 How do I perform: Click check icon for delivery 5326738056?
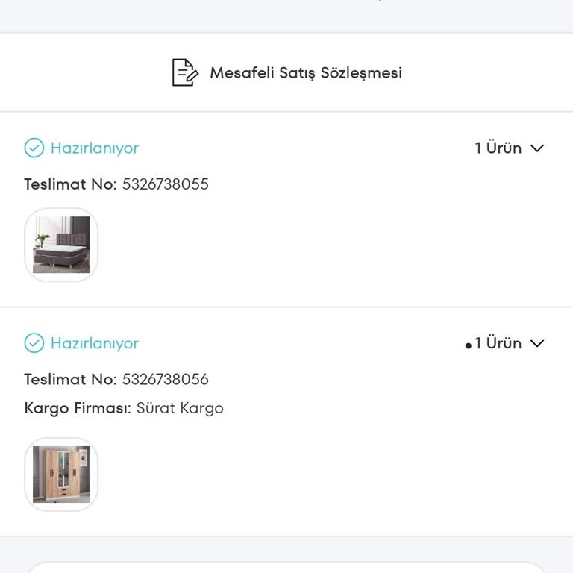click(x=34, y=343)
